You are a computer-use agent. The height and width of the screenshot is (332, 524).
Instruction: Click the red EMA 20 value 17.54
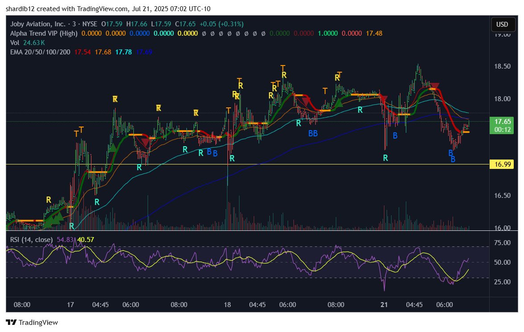83,52
